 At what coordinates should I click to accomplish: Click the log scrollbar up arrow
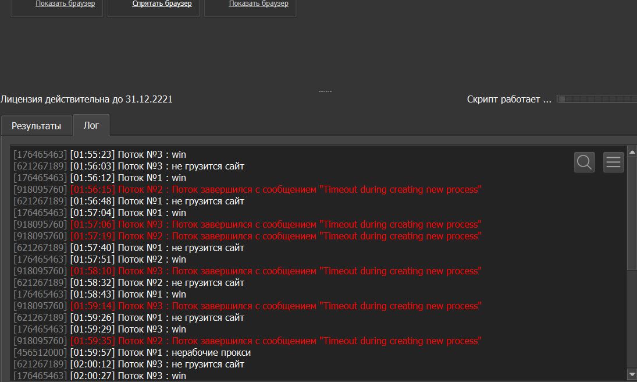coord(632,152)
